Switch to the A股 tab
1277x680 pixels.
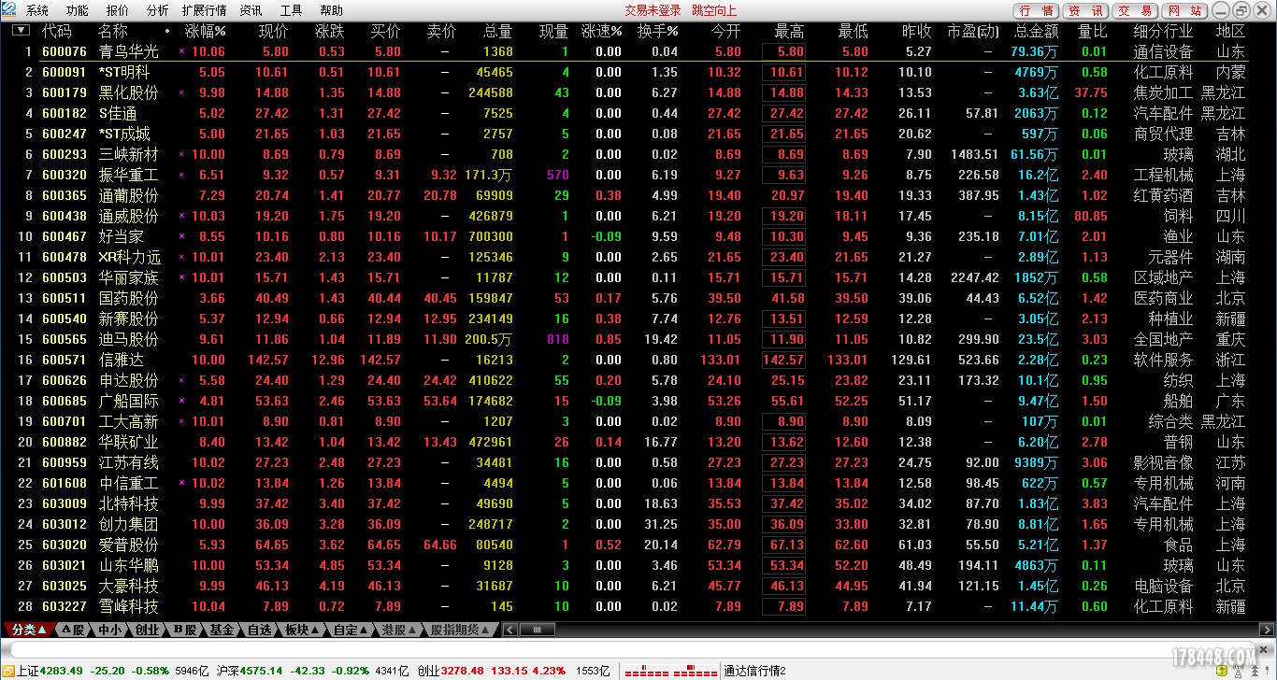pyautogui.click(x=72, y=630)
